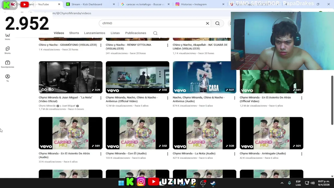
Task: Open Chino y Nacho - GRAMÓFONO (VISUALIZER) title
Action: coord(68,45)
